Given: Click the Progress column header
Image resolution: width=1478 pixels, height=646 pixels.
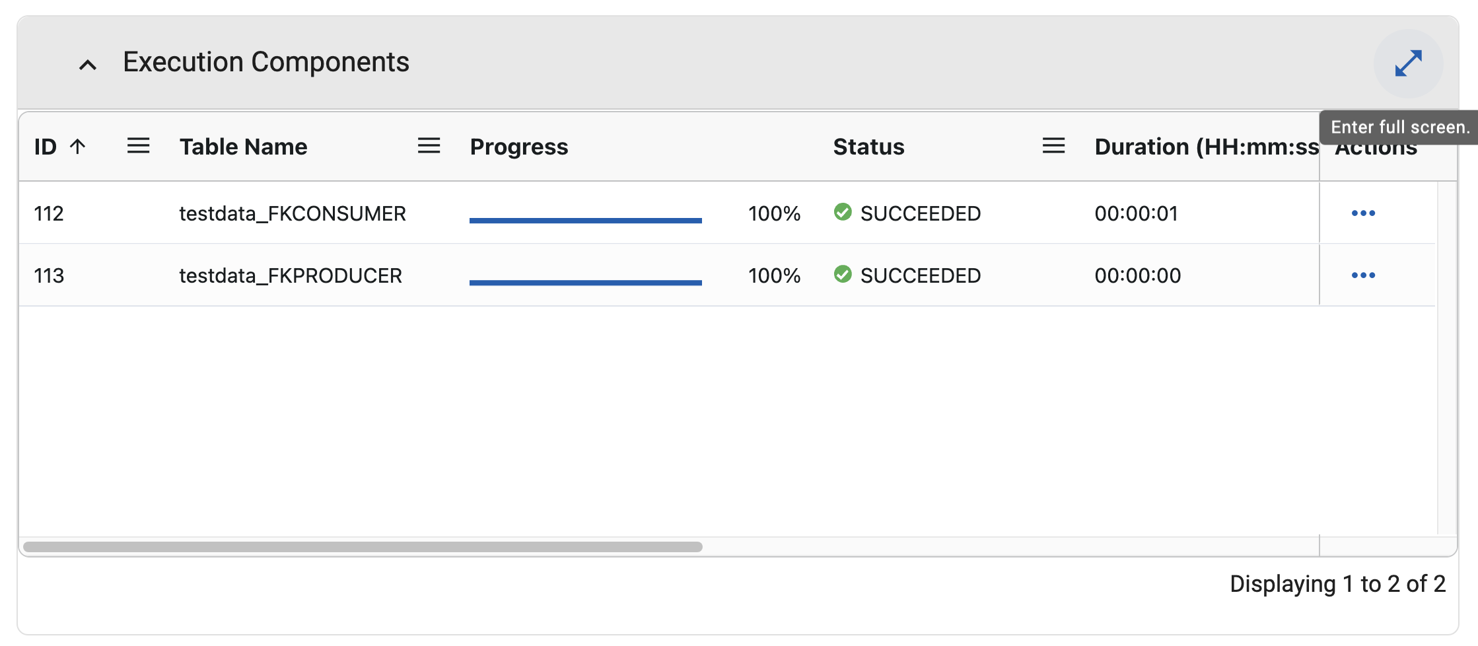Looking at the screenshot, I should point(518,147).
